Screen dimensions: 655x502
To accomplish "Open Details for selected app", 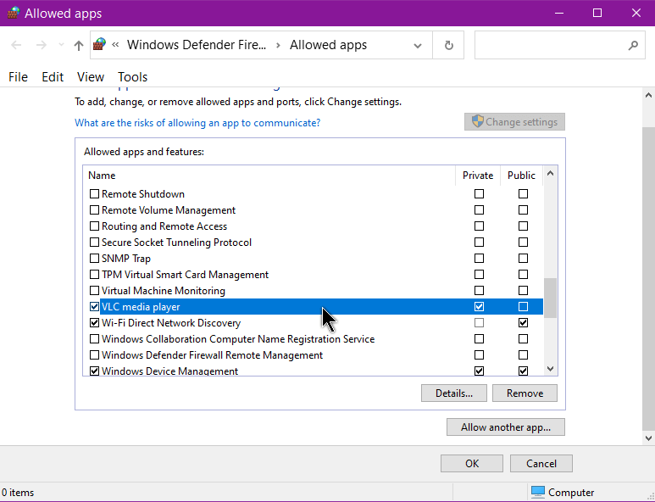I will point(454,393).
